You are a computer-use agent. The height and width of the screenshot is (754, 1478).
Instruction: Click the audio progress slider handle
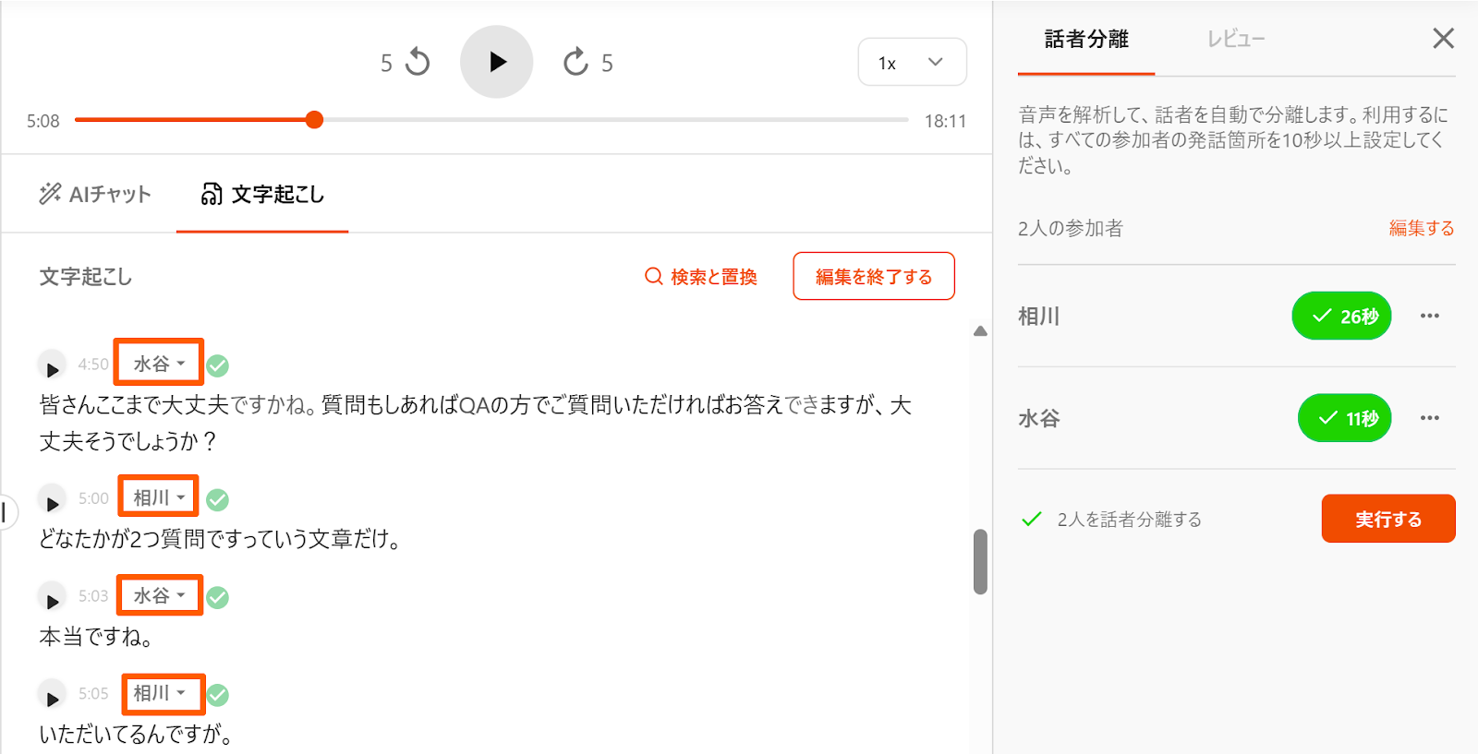tap(314, 119)
